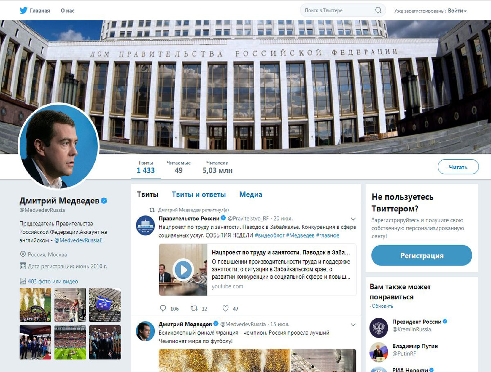Open Владимир Путин suggested account avatar
Viewport: 491px width, 372px height.
click(x=379, y=352)
